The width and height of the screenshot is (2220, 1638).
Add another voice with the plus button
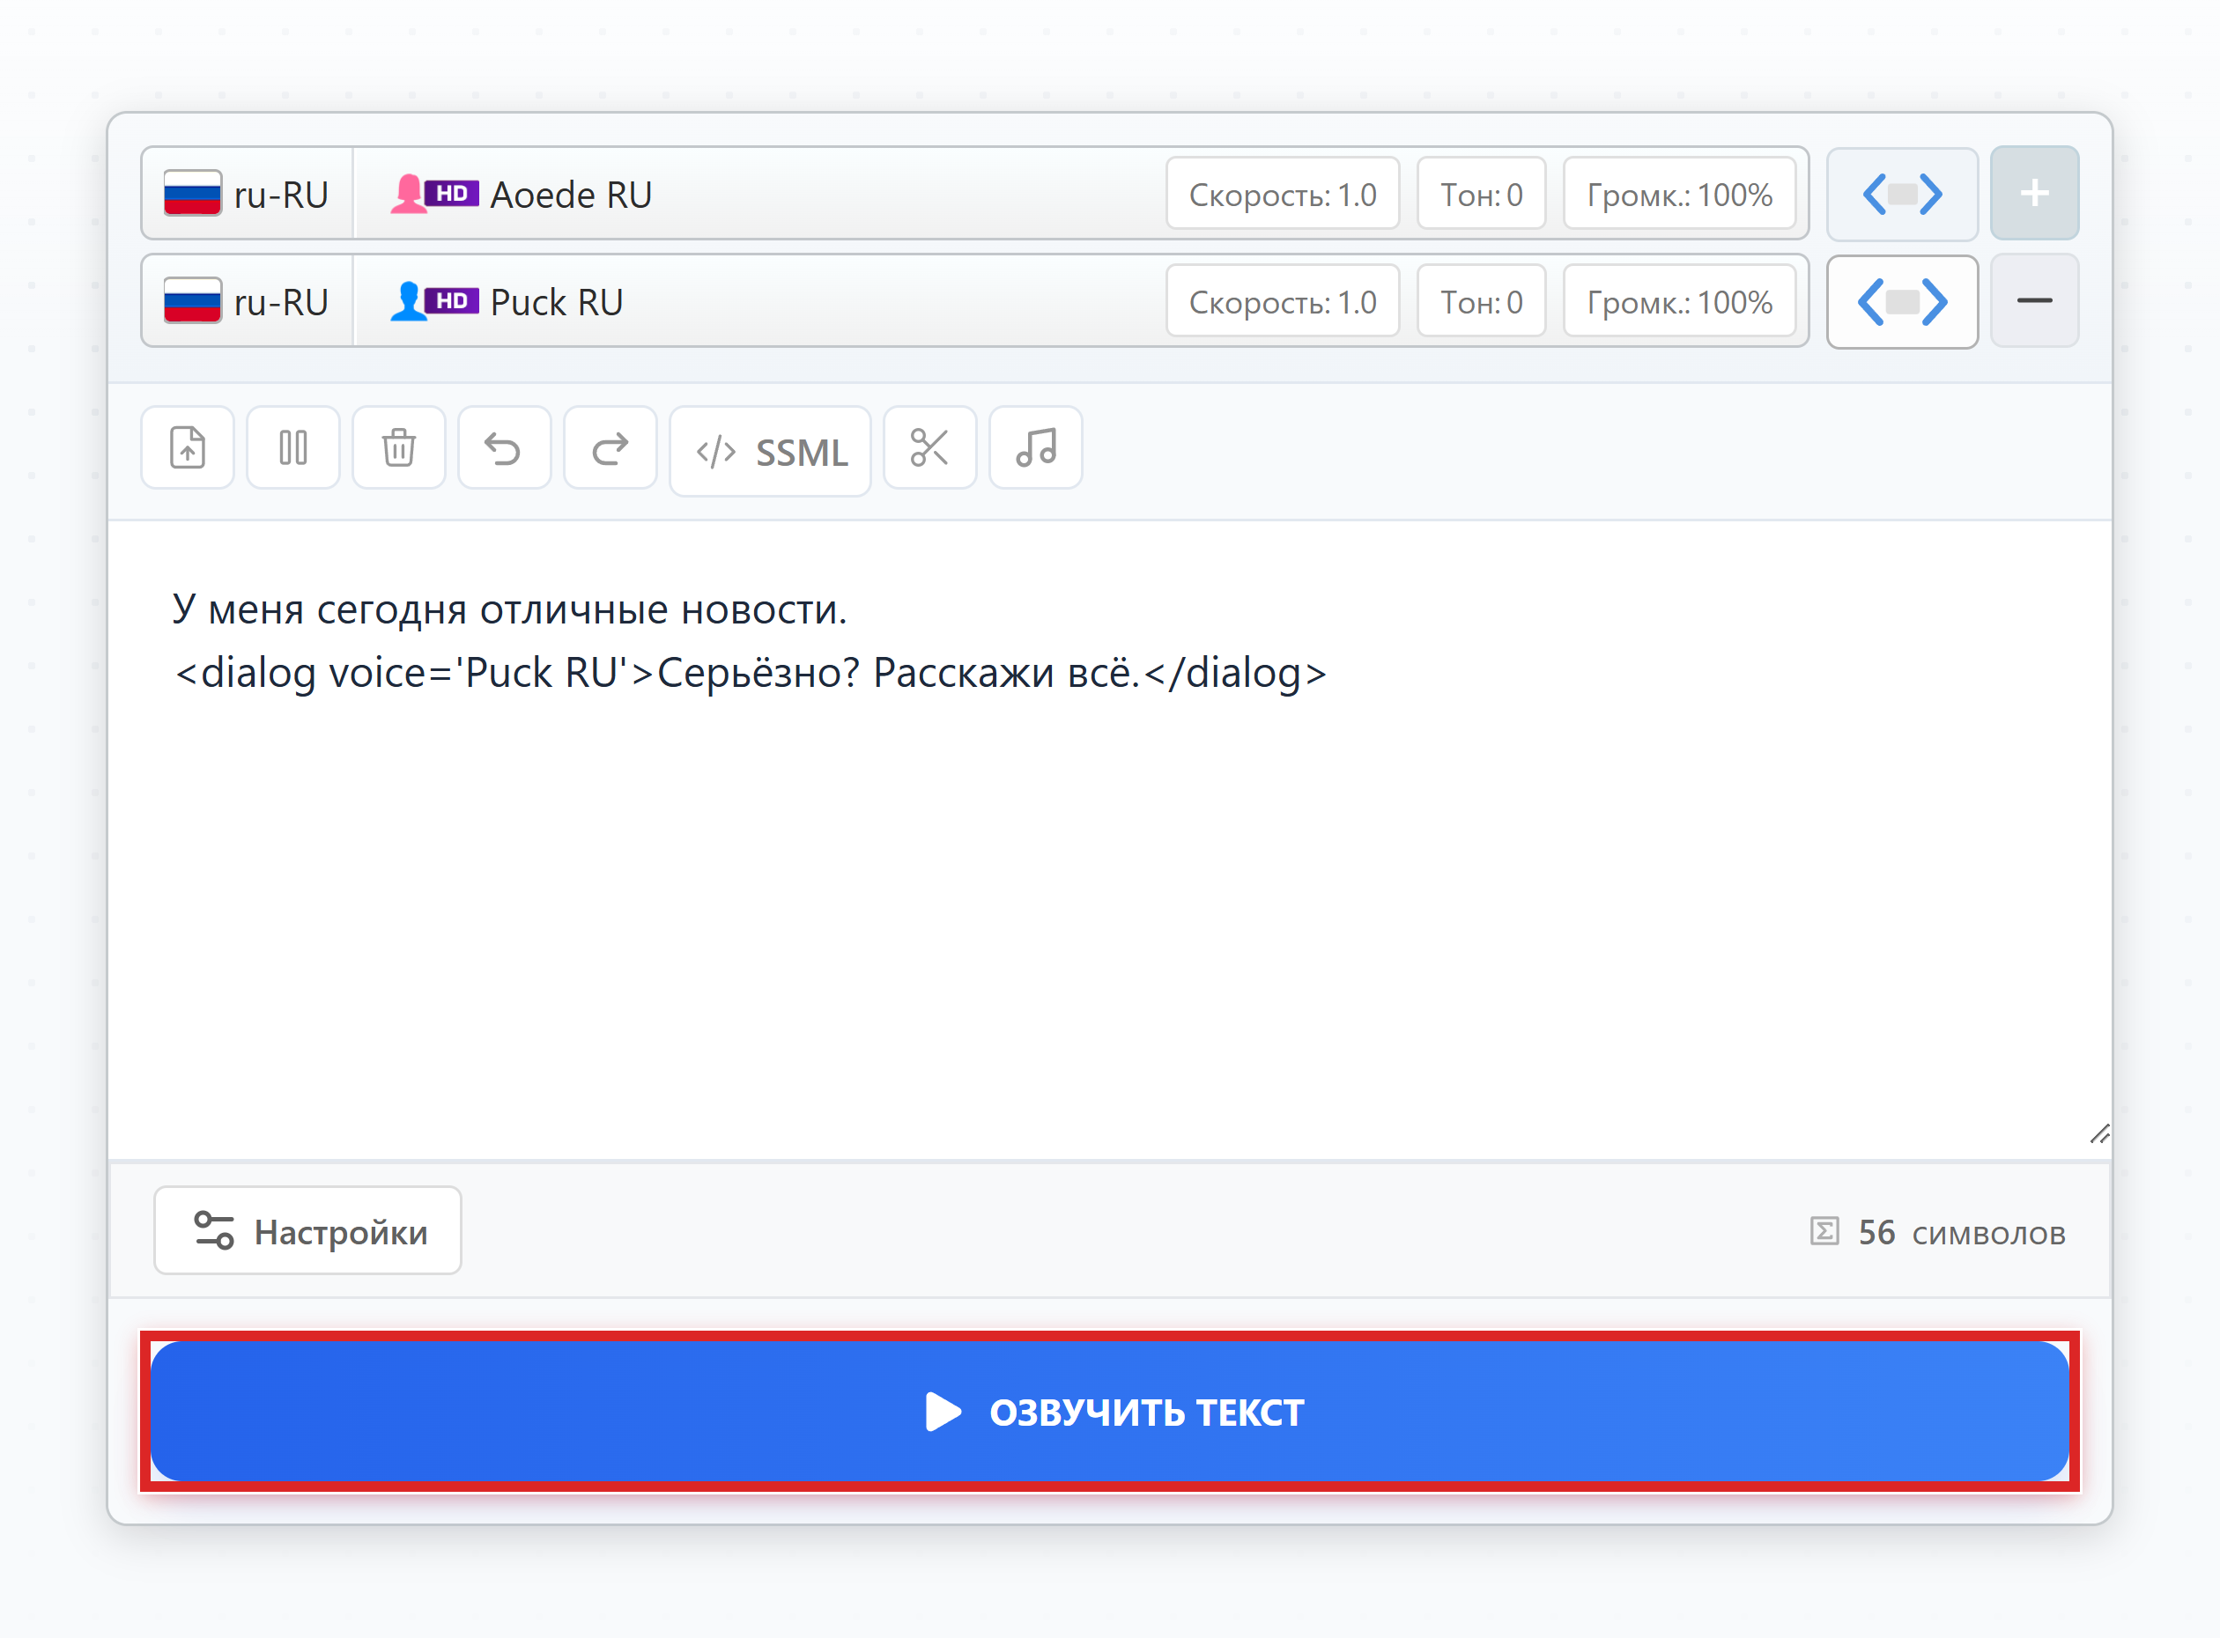2034,194
